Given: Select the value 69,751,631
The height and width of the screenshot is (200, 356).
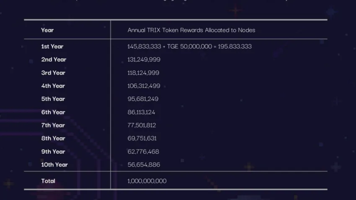Looking at the screenshot, I should 142,138.
